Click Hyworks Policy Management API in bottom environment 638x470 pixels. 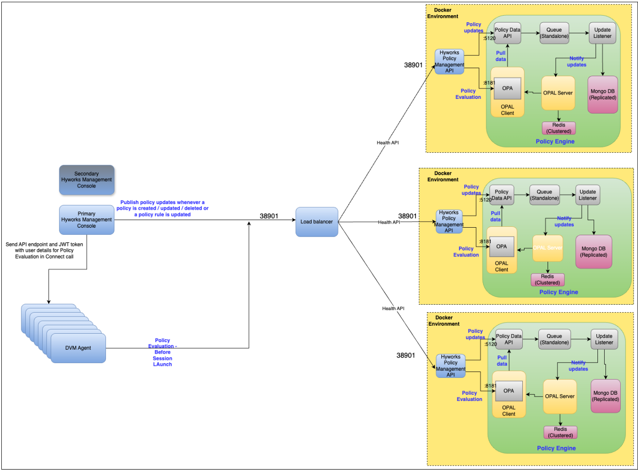451,366
